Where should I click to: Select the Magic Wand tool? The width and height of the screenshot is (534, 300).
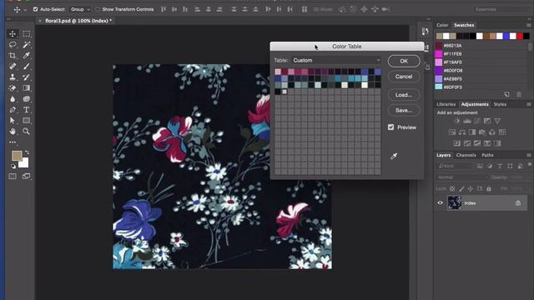26,44
